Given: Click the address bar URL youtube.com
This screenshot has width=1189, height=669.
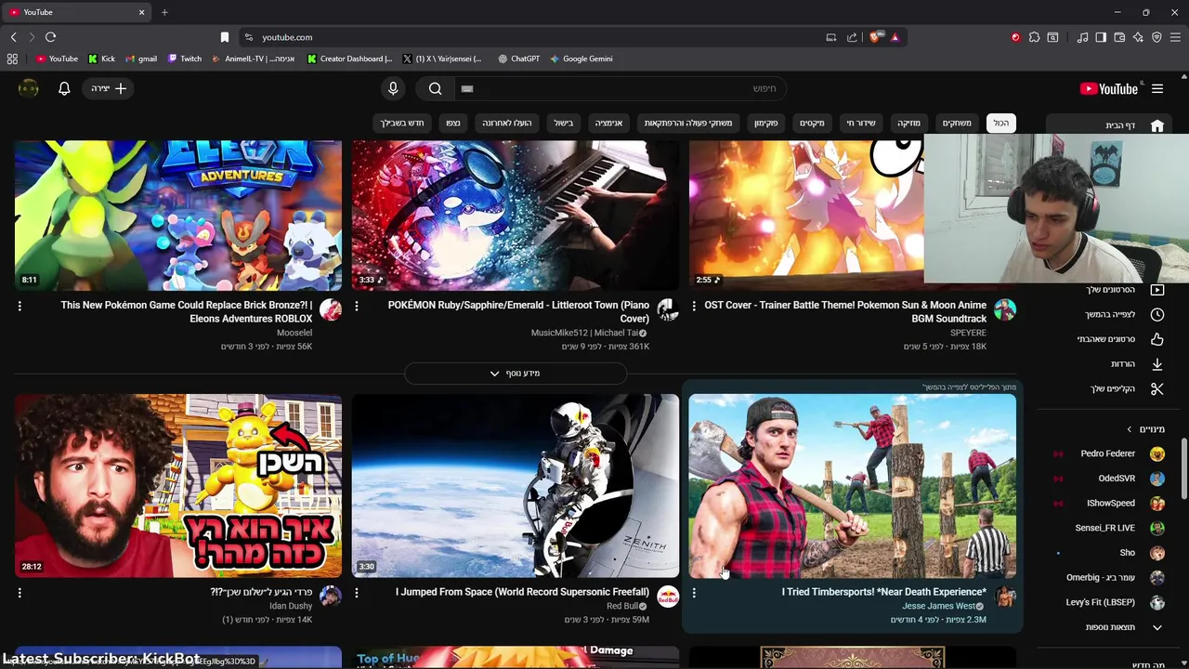Looking at the screenshot, I should [x=287, y=37].
